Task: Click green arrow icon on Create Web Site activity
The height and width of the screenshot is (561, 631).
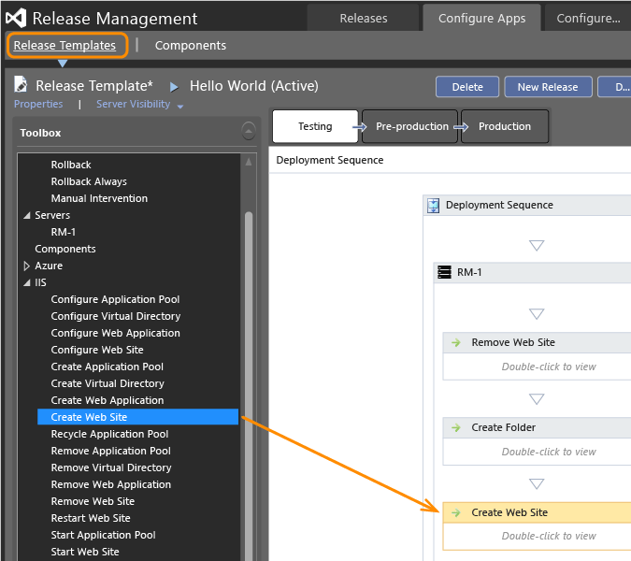Action: (x=456, y=512)
